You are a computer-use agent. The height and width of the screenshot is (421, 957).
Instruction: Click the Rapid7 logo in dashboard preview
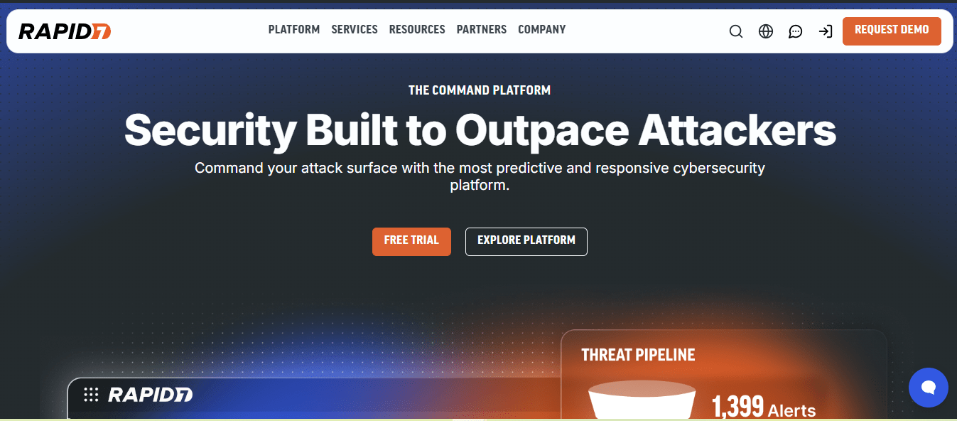coord(150,395)
